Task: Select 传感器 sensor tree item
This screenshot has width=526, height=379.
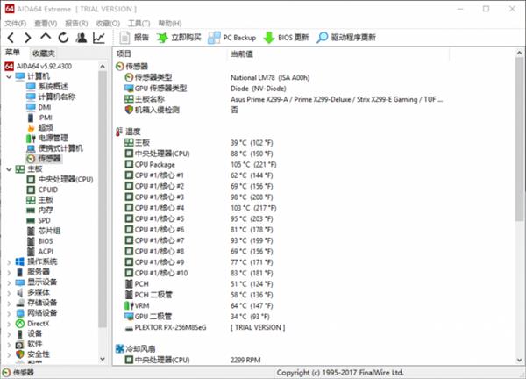Action: pos(44,159)
